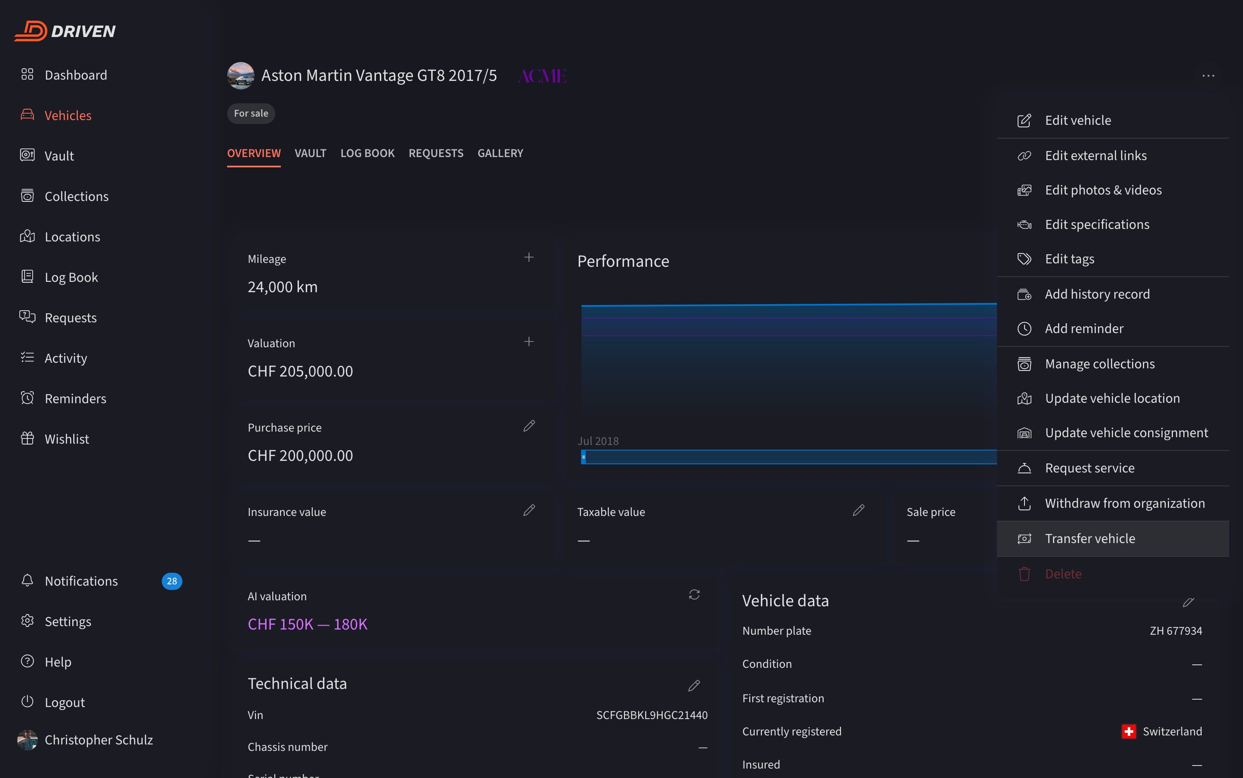
Task: Edit Technical data pencil icon
Action: (694, 685)
